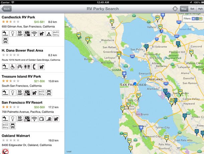This screenshot has width=204, height=154.
Task: Tap Walmart pin near Union City
Action: click(185, 117)
